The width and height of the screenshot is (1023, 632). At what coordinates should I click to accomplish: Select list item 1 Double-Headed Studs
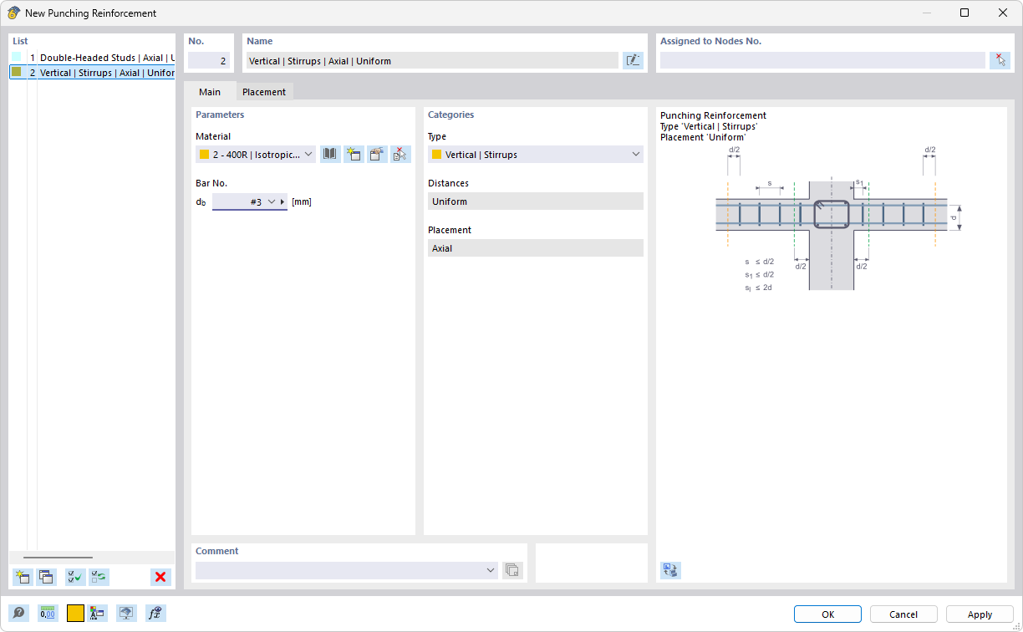point(92,58)
